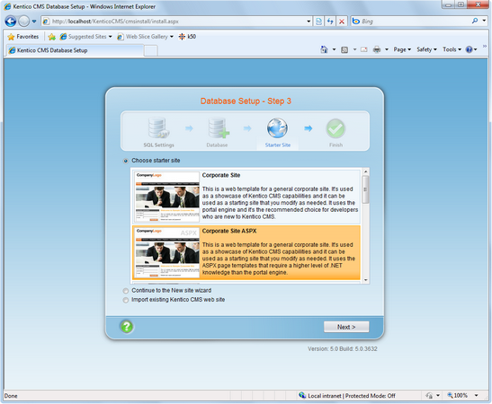Select the Kentico CMS Database Setup tab
The image size is (492, 404).
[x=76, y=50]
